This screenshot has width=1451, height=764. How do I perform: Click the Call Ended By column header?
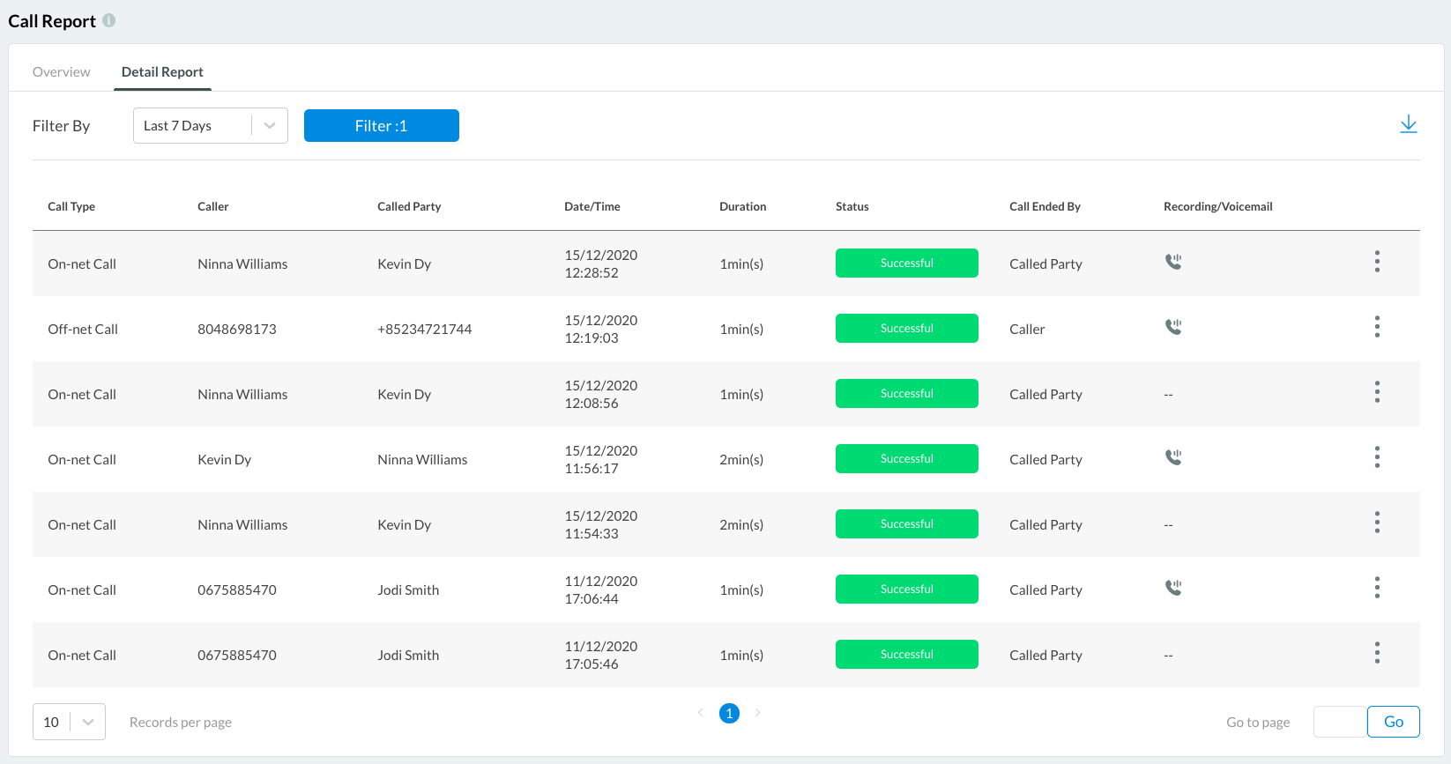click(1045, 206)
